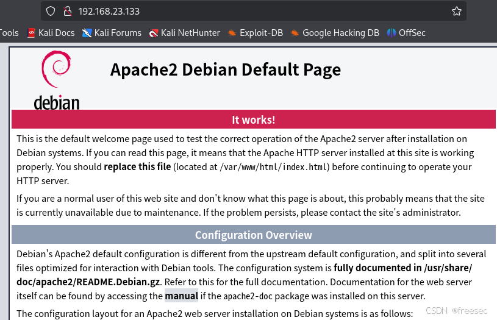Open the Kali Docs bookmark
497x320 pixels.
coord(51,33)
